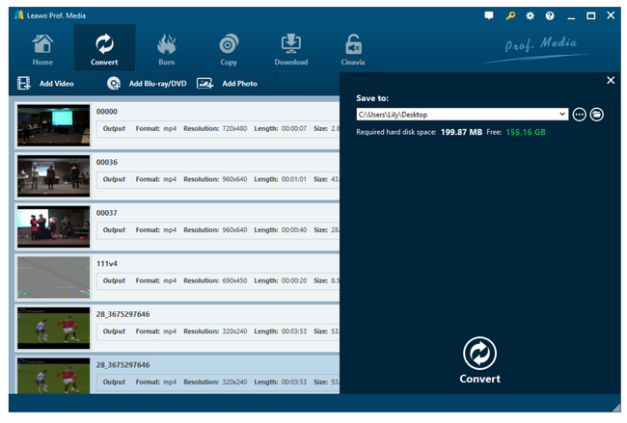Switch to the Convert module
The image size is (627, 423).
pyautogui.click(x=104, y=48)
